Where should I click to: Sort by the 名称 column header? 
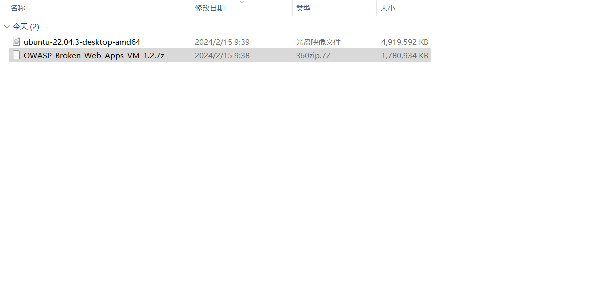[x=18, y=8]
